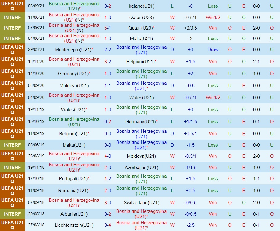Click INTERF label on 11/06/21 row

(12, 18)
